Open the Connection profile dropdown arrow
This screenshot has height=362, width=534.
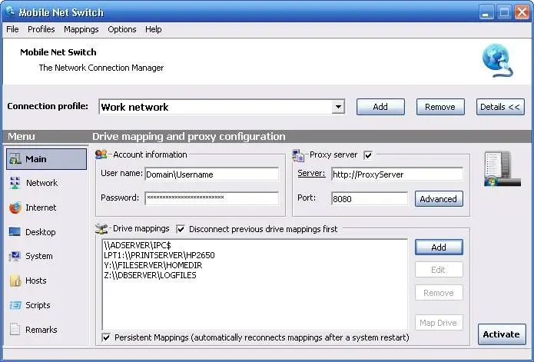pyautogui.click(x=338, y=107)
